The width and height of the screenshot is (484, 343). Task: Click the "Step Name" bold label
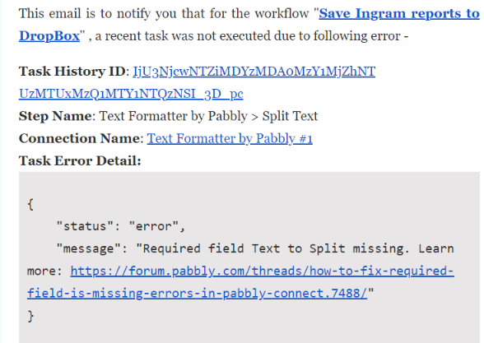click(55, 116)
